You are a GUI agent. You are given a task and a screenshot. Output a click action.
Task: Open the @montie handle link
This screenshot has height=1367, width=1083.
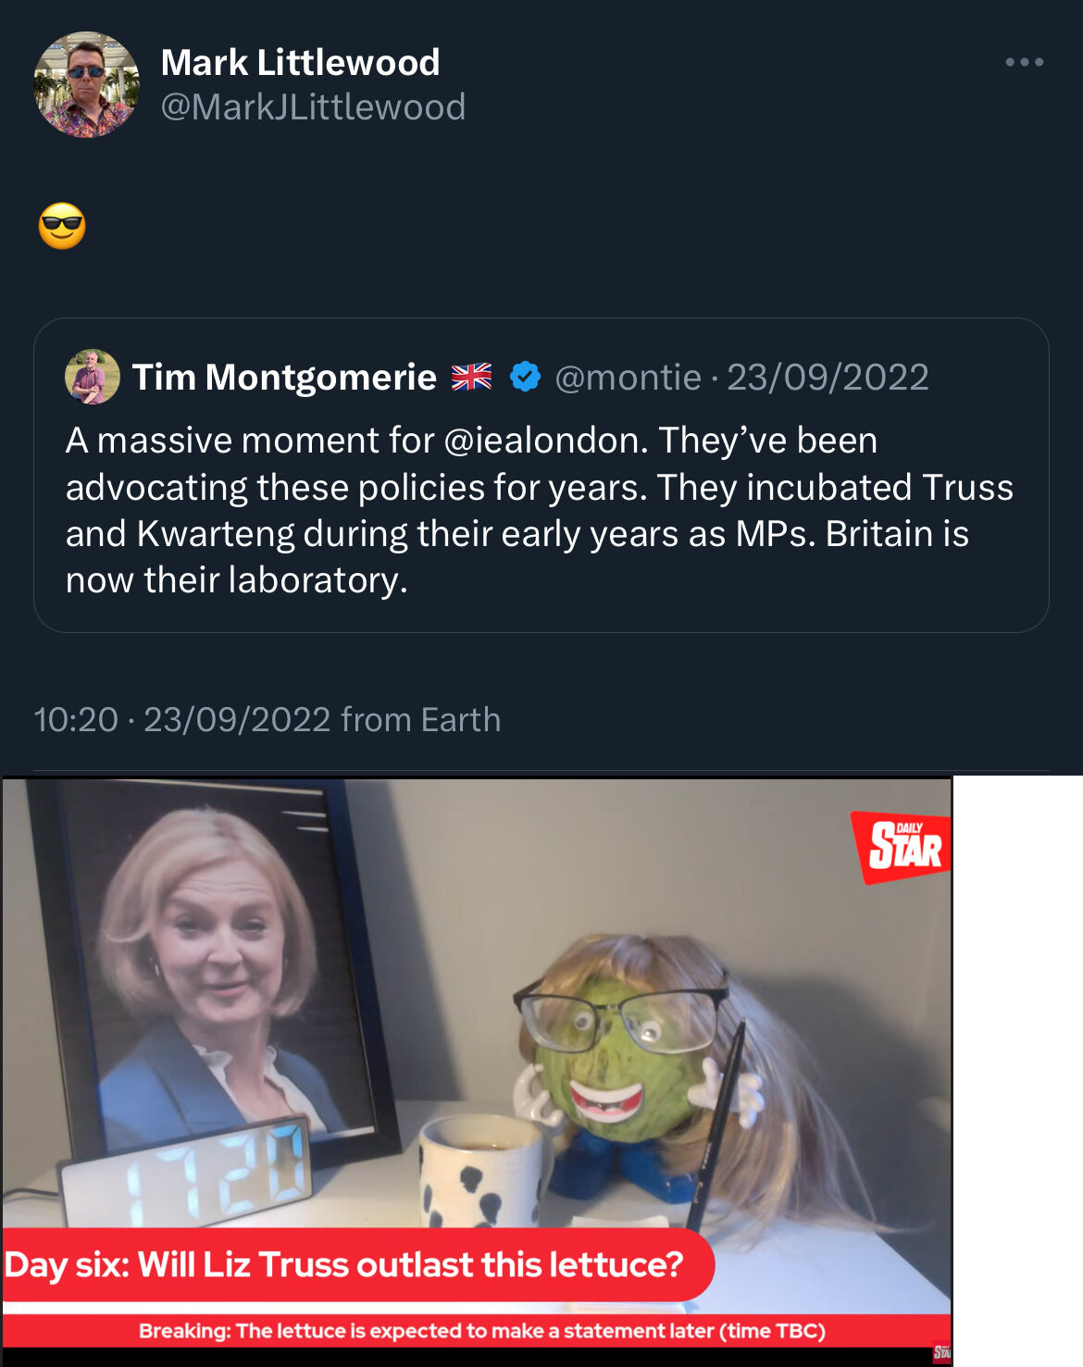(x=628, y=378)
